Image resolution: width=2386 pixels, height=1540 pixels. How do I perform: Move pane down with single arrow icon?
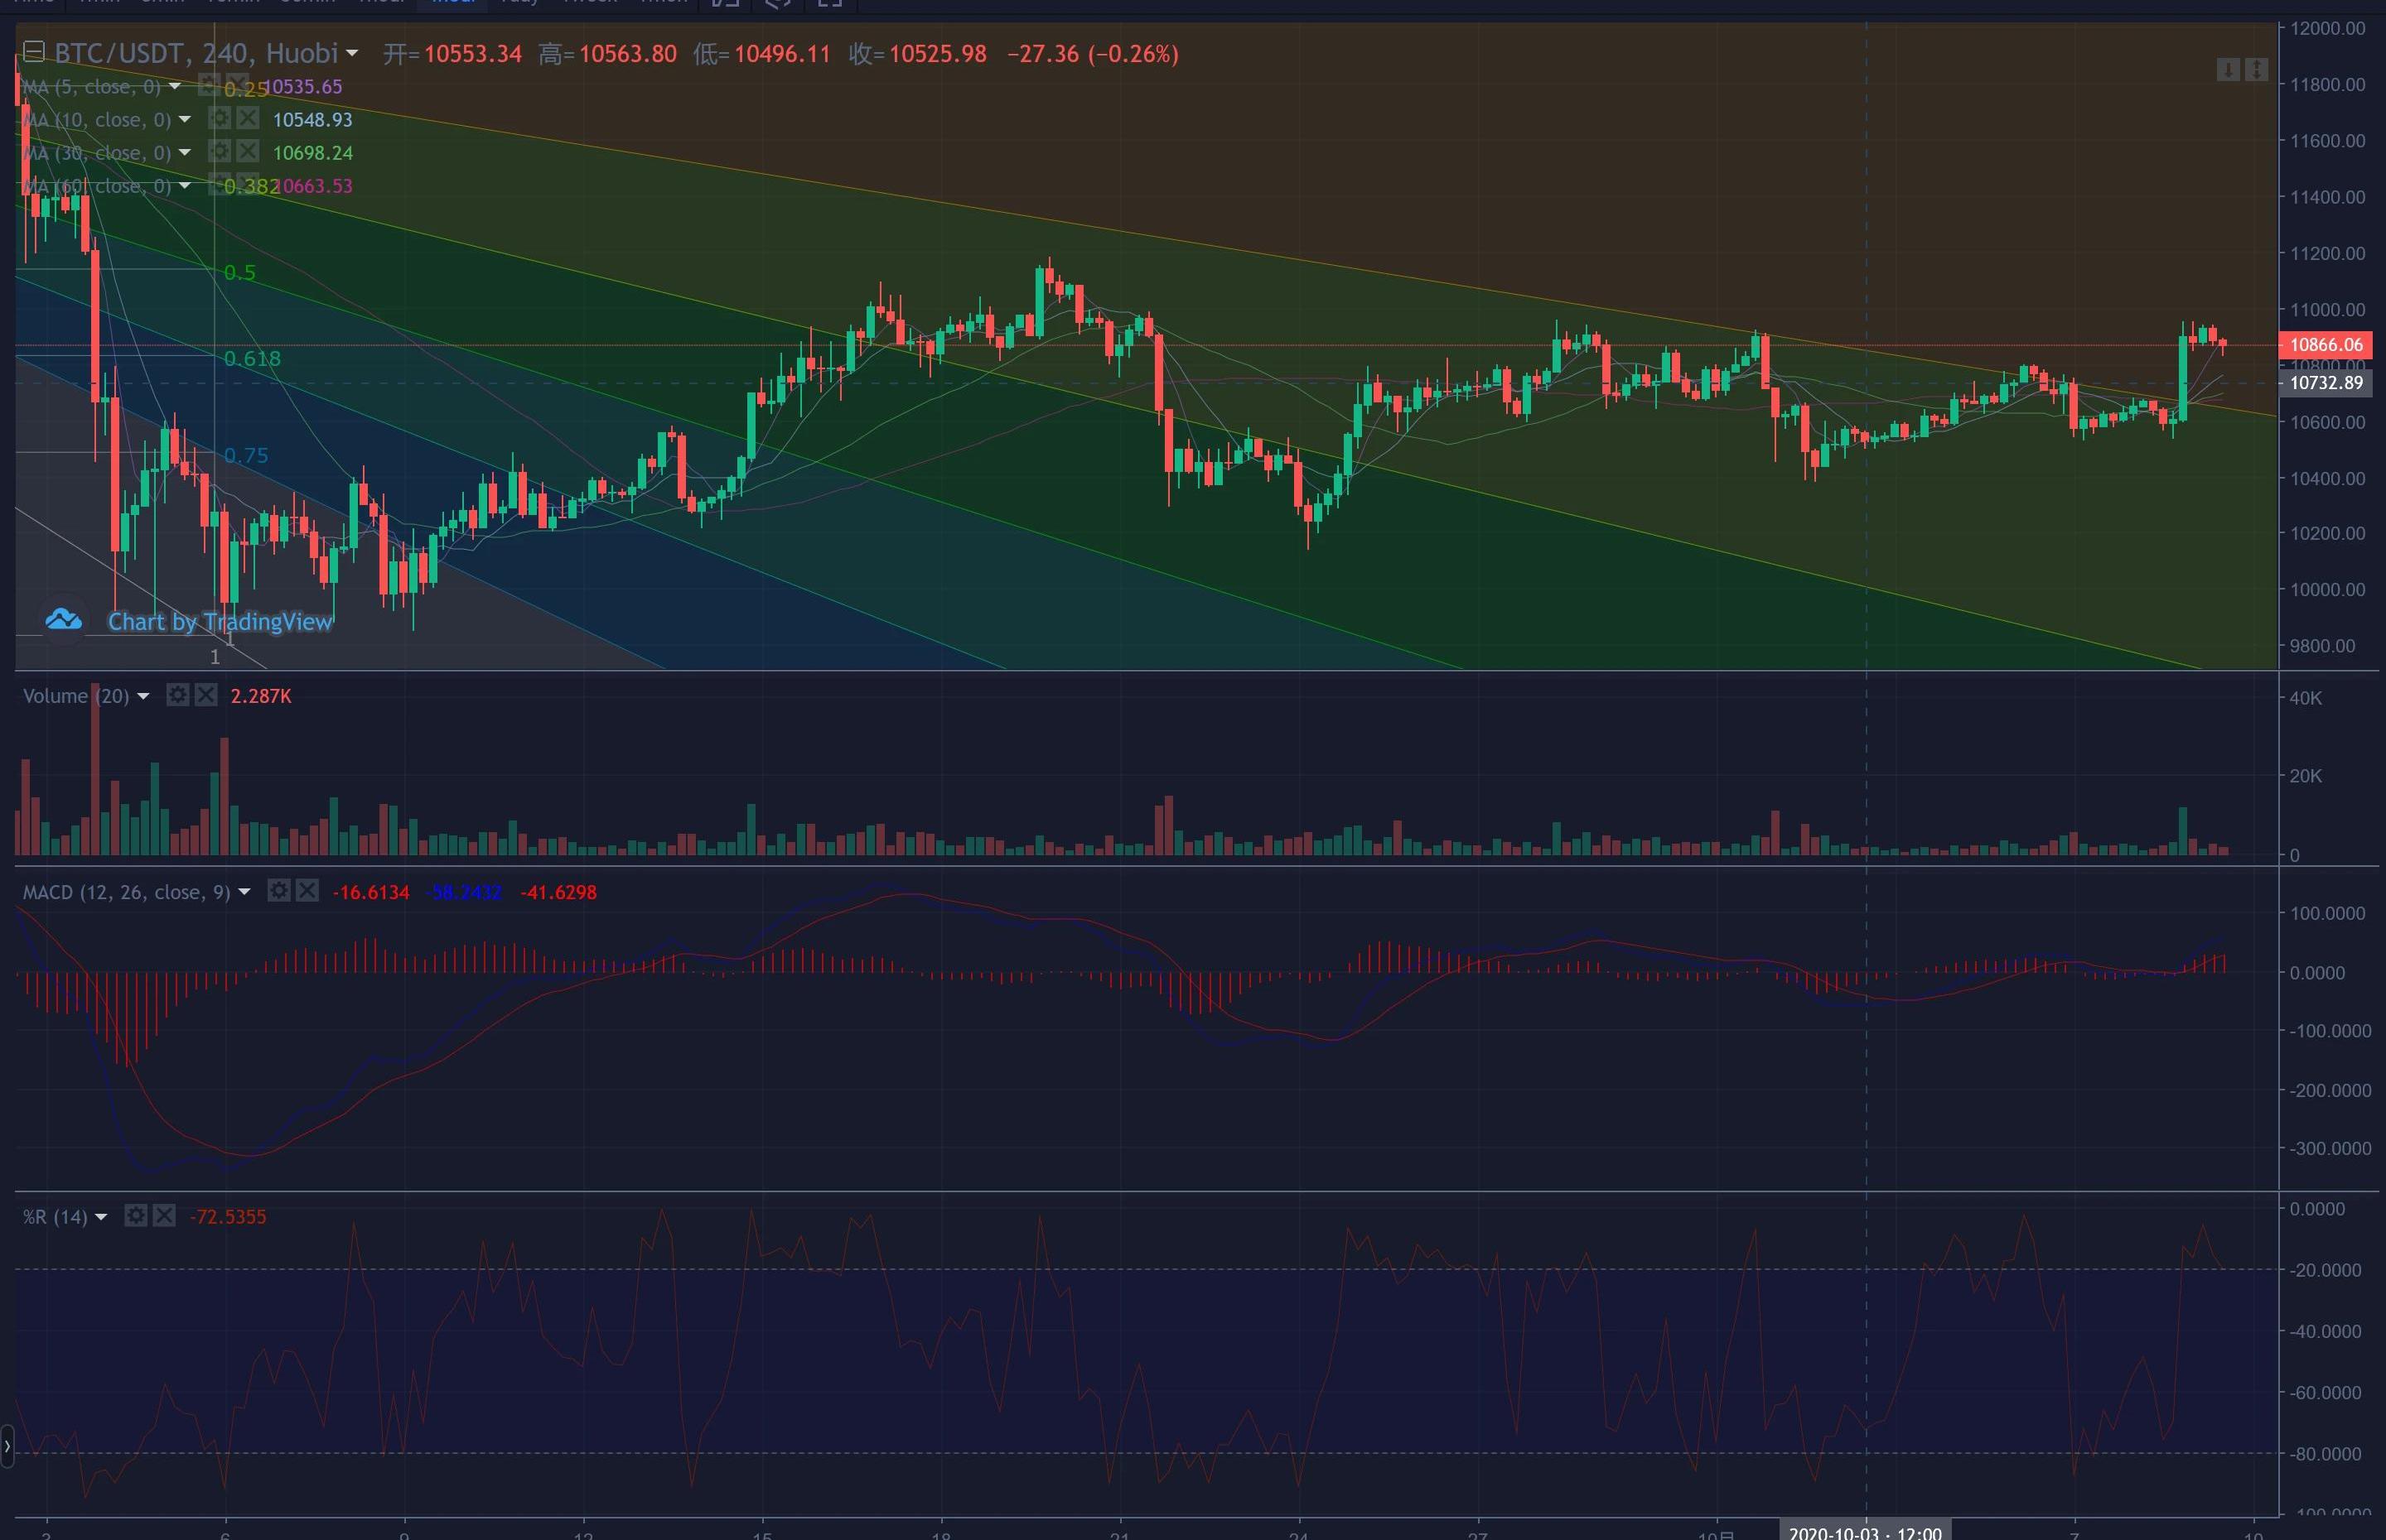coord(2228,69)
